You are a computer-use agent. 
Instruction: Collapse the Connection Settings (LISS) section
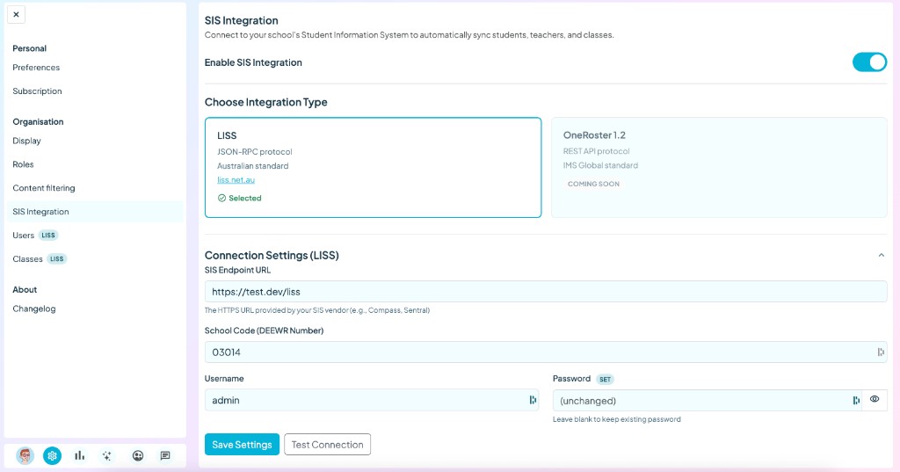tap(881, 256)
